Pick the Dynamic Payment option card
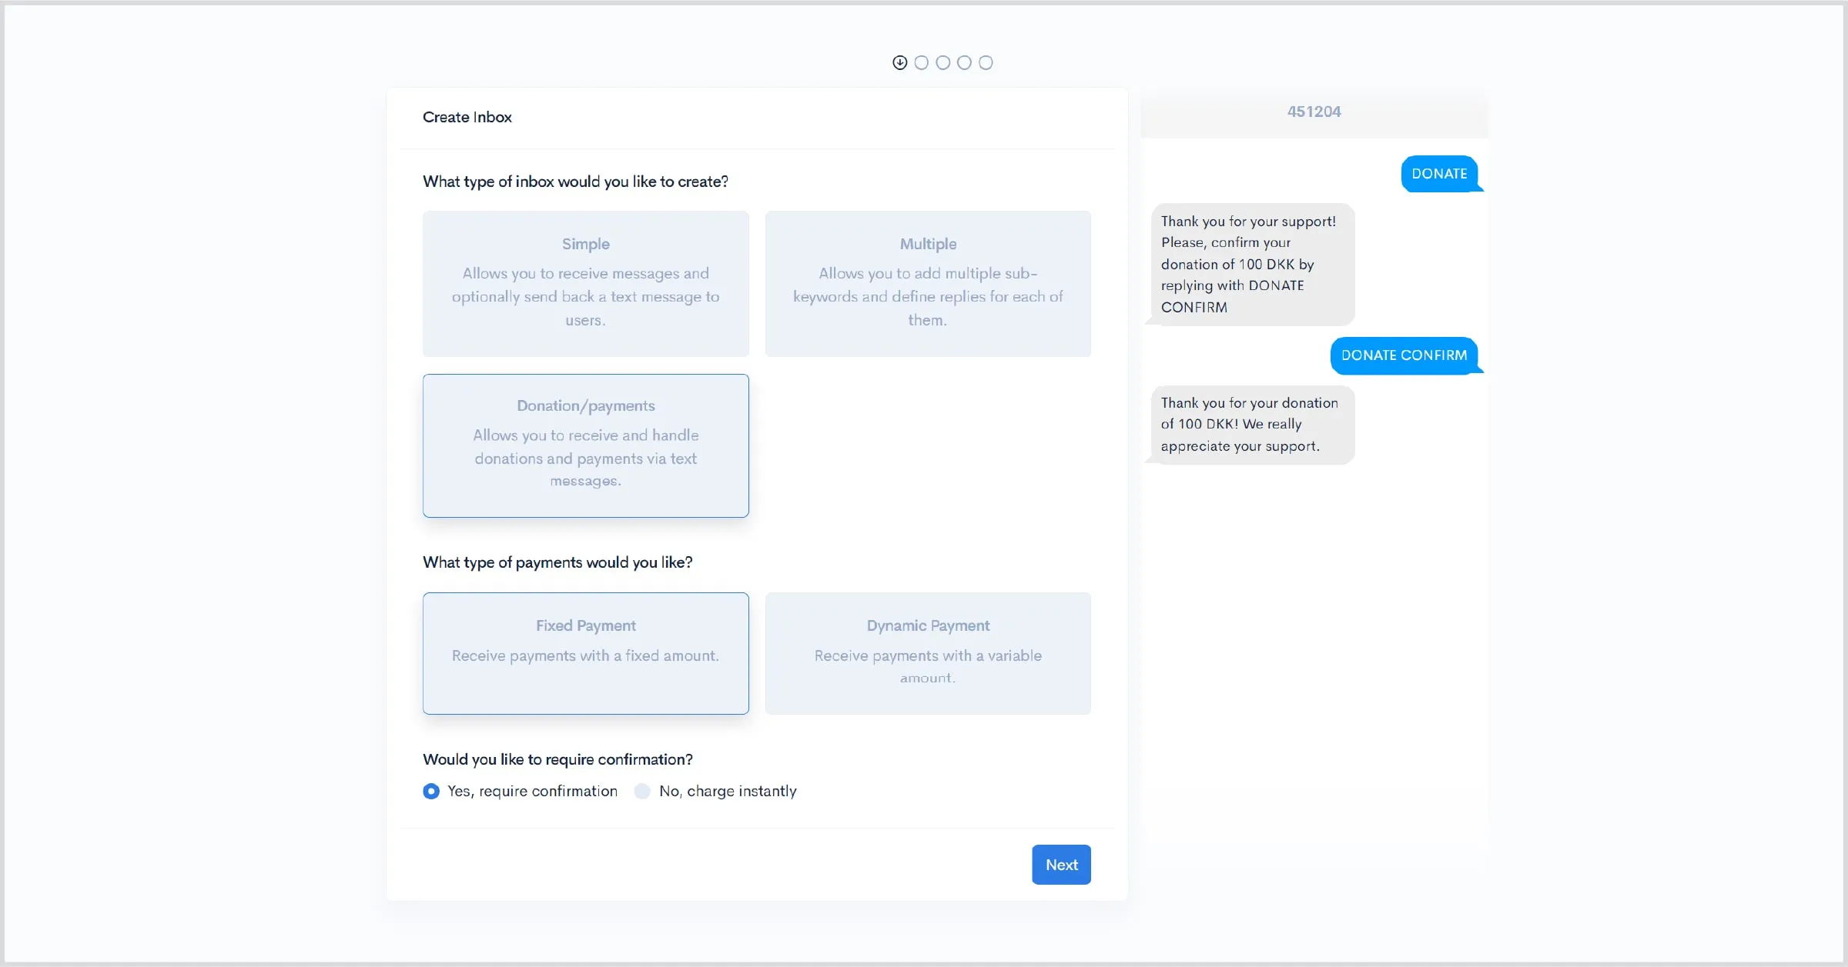 [x=928, y=653]
